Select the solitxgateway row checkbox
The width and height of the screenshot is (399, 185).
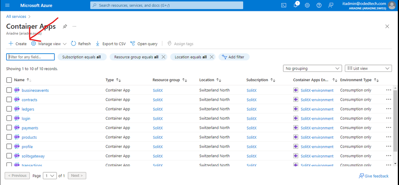(9, 156)
